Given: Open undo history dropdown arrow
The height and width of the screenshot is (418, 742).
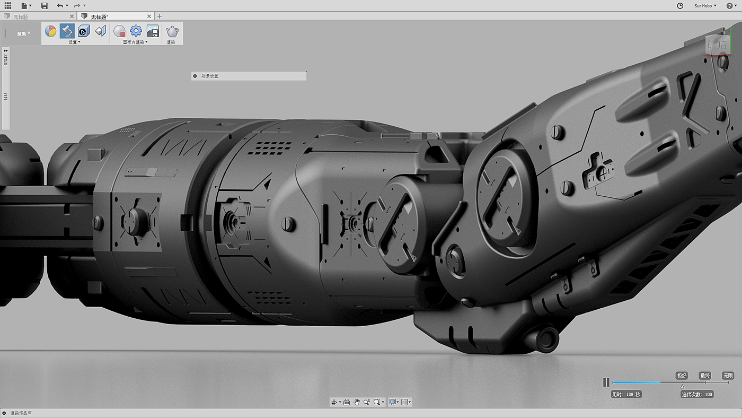Looking at the screenshot, I should coord(67,6).
